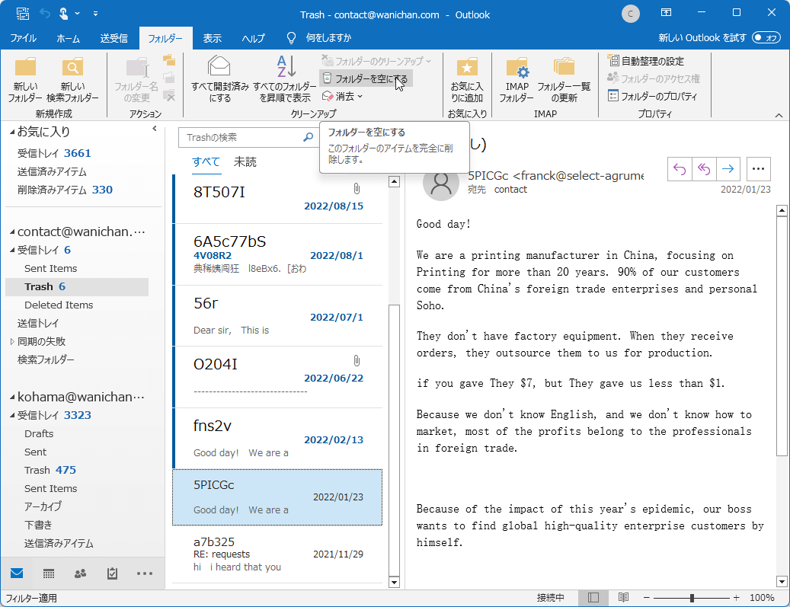790x607 pixels.
Task: Click the zoom slider handle
Action: 692,598
